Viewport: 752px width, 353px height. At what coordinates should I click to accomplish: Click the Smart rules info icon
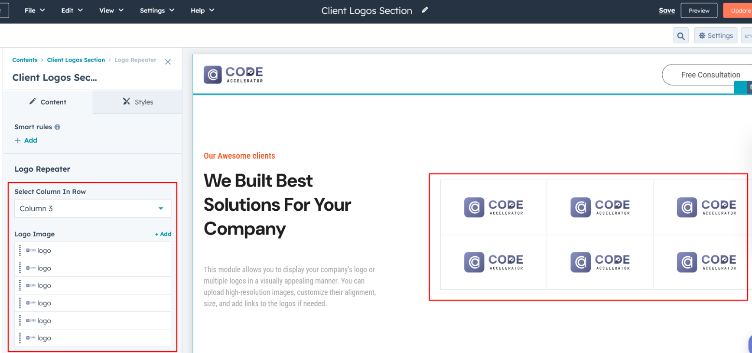57,127
